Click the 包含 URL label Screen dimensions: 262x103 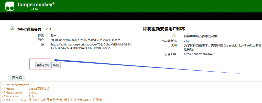[170, 54]
